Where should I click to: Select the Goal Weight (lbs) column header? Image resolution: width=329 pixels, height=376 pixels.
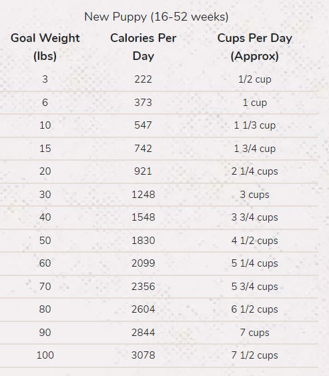[x=45, y=47]
